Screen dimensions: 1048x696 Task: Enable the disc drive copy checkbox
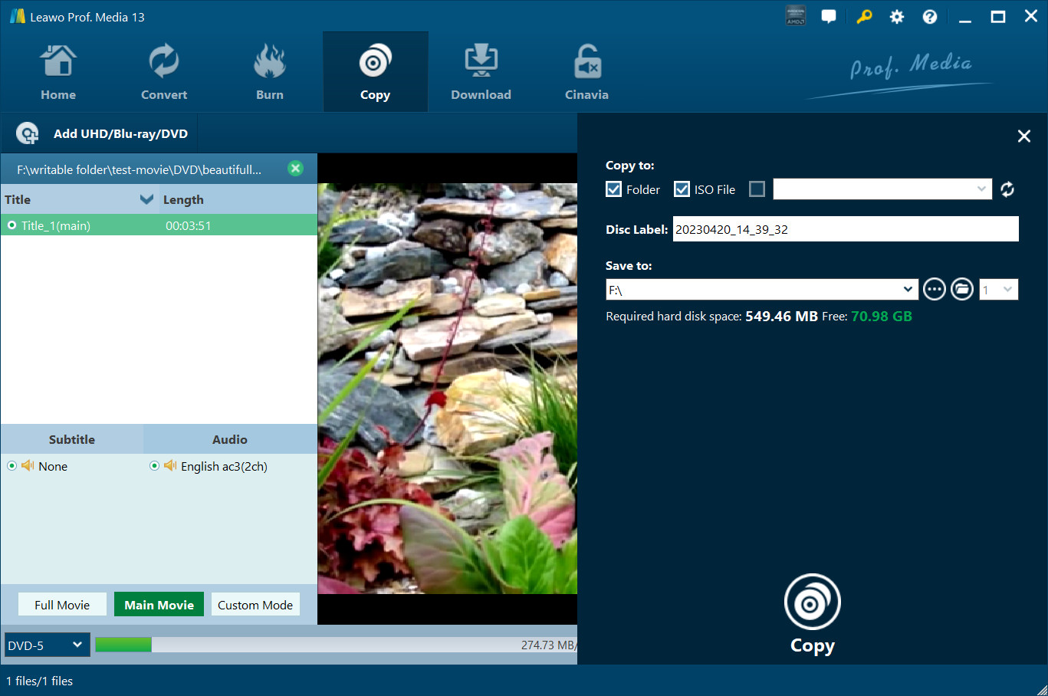(757, 189)
